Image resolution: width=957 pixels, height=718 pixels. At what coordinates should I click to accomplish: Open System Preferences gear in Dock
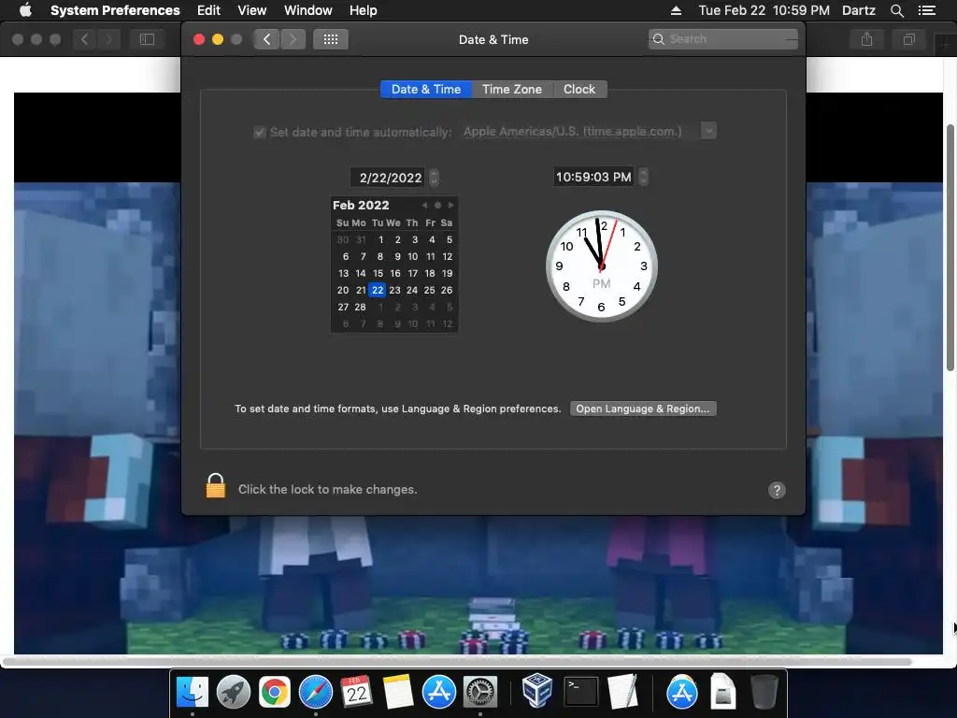[x=480, y=692]
